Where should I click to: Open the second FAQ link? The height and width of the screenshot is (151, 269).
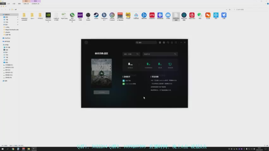click(x=162, y=84)
